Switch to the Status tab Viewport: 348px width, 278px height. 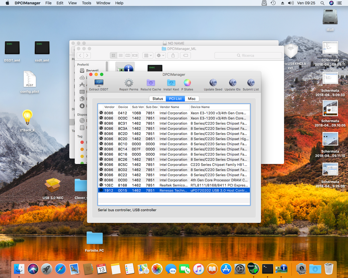(x=158, y=99)
